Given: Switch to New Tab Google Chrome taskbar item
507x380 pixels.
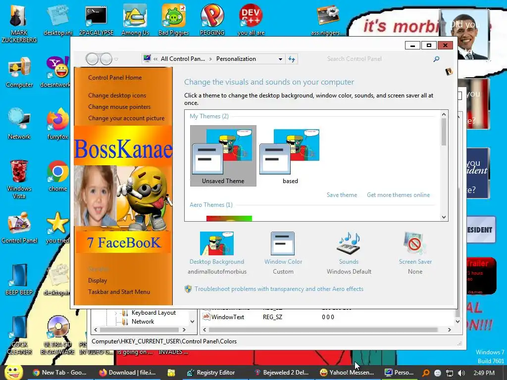Looking at the screenshot, I should pyautogui.click(x=60, y=373).
